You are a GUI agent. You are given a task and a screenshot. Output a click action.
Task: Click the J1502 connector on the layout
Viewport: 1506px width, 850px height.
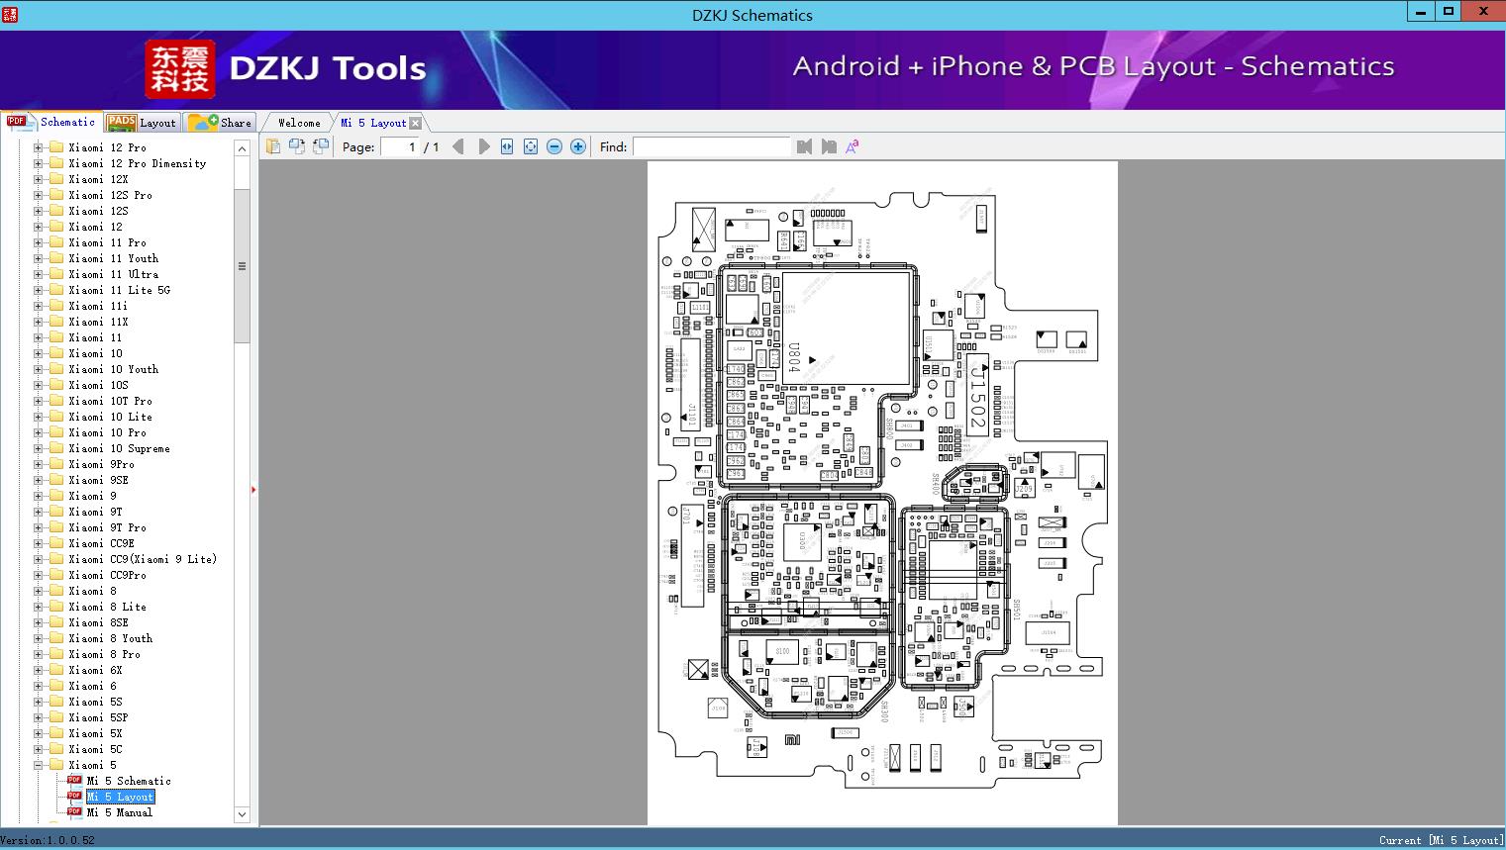pos(978,397)
